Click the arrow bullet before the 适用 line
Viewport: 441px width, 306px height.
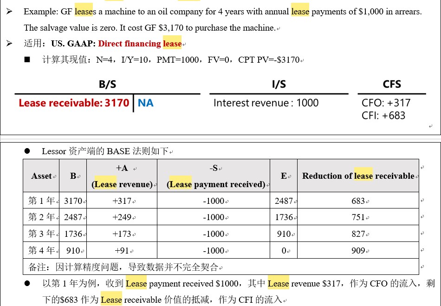pos(10,44)
